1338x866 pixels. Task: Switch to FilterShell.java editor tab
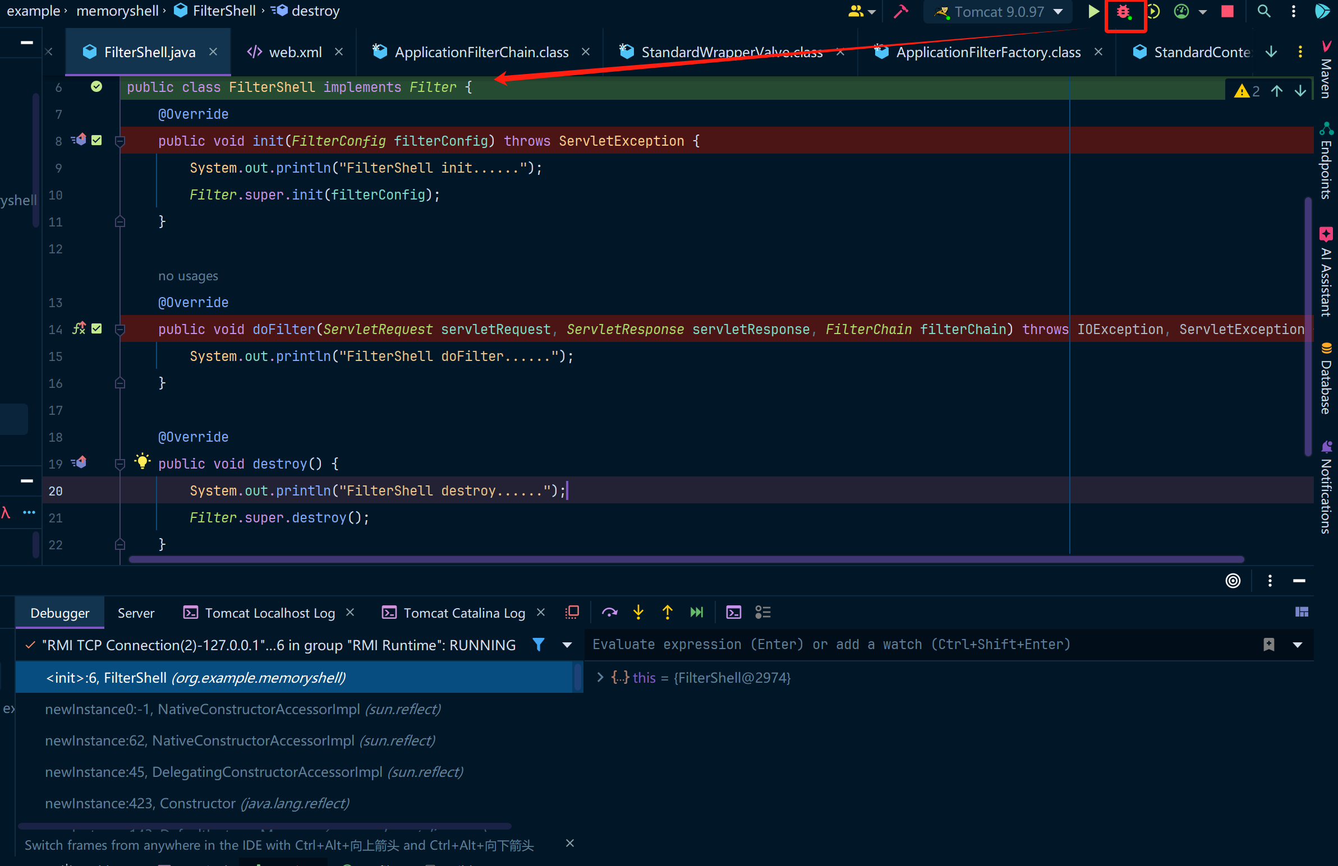point(149,52)
